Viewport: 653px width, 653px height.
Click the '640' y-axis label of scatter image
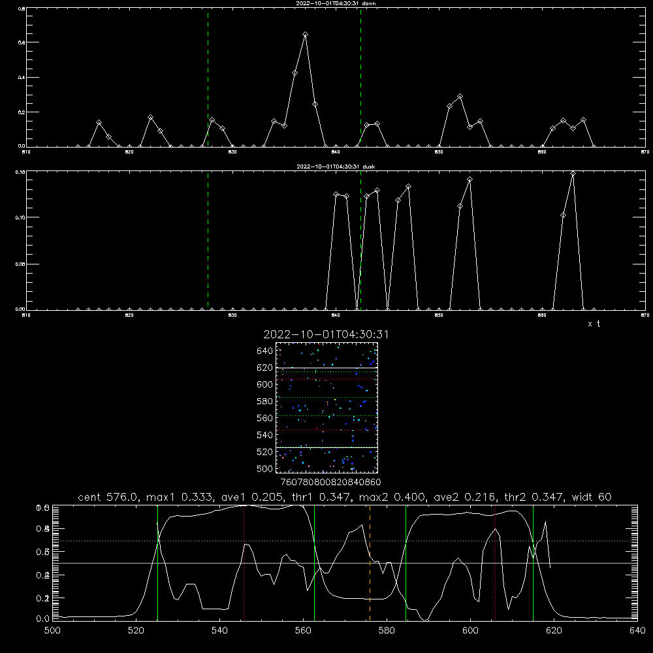coord(265,351)
